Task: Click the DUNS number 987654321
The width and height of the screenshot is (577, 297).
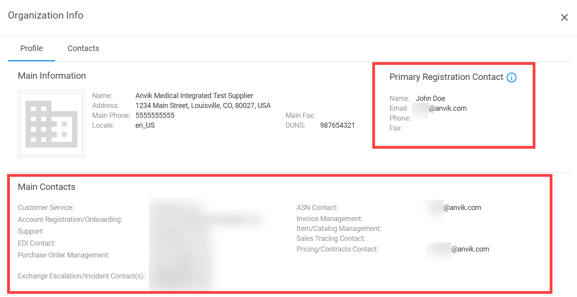Action: (337, 125)
